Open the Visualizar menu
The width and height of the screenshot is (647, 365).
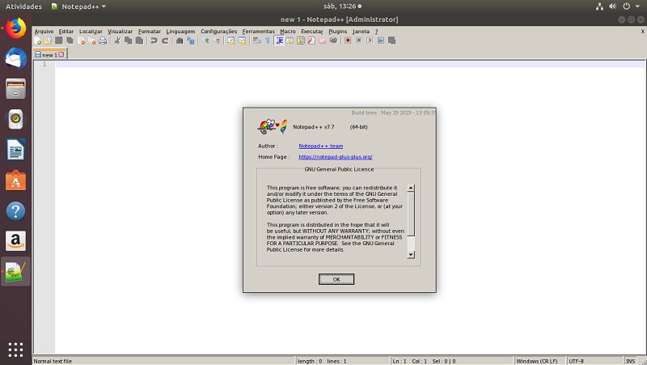120,32
